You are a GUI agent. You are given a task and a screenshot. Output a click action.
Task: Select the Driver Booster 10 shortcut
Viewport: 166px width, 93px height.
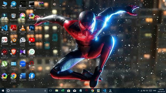4,54
